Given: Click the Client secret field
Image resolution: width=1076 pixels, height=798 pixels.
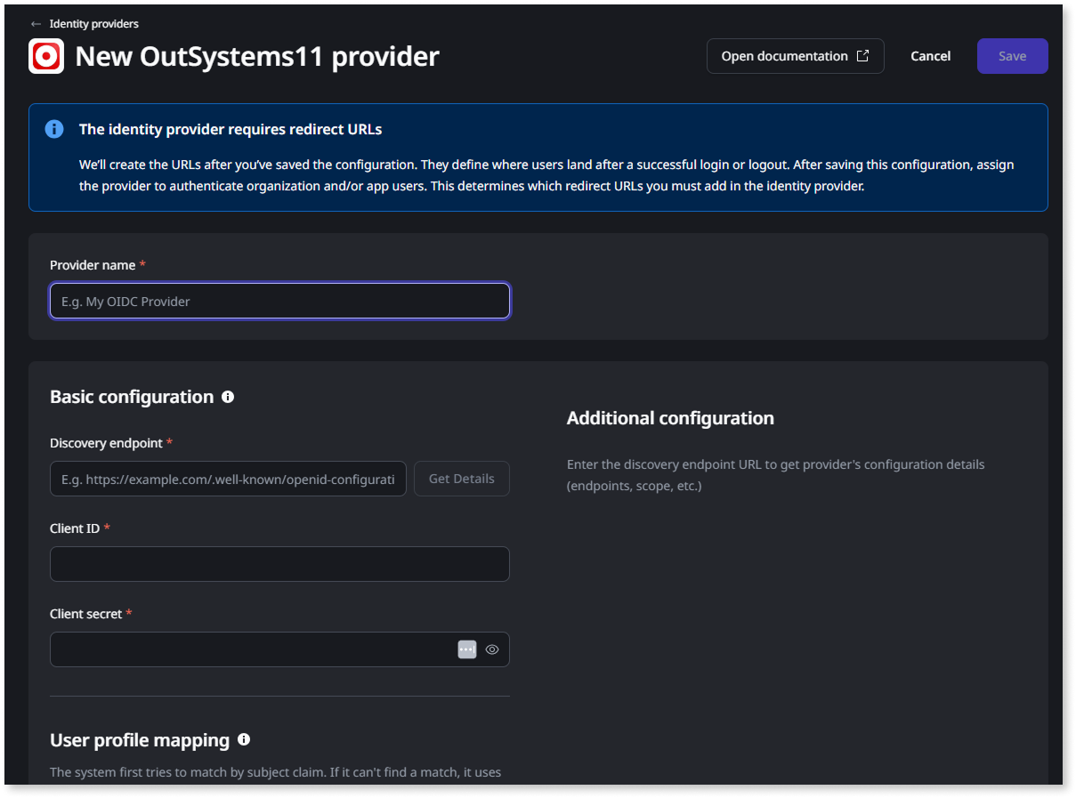Looking at the screenshot, I should click(x=279, y=649).
